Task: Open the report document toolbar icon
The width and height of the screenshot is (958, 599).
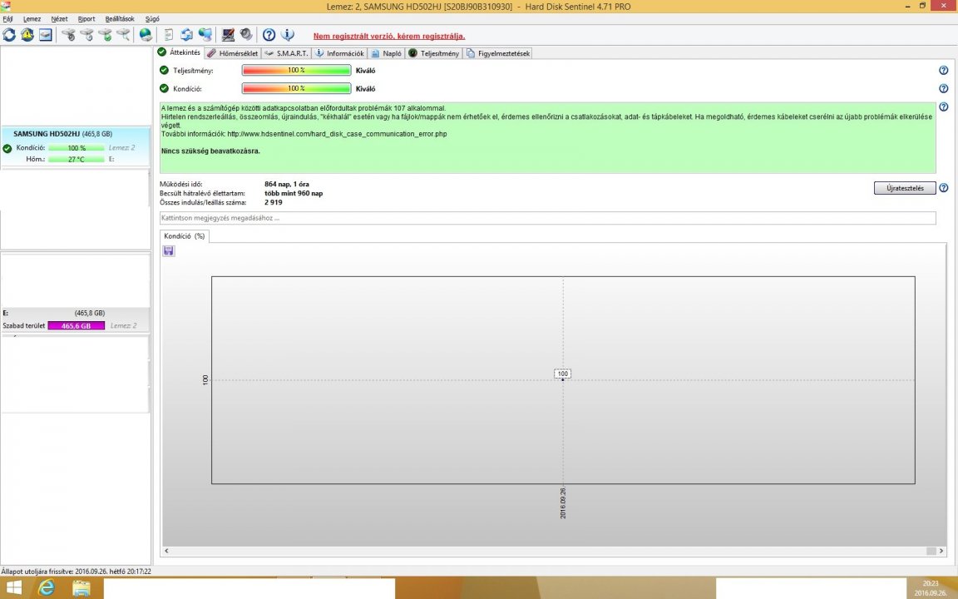Action: 169,35
